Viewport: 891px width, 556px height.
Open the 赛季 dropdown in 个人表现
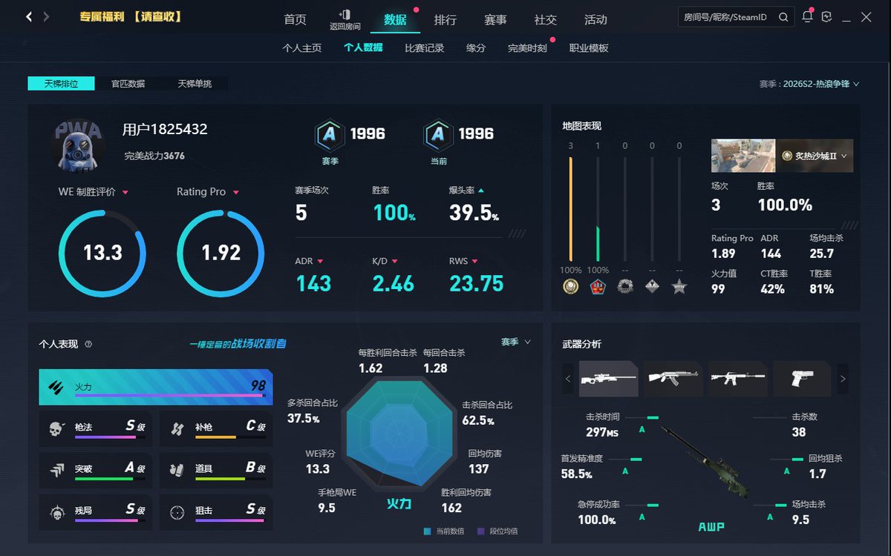[x=516, y=342]
